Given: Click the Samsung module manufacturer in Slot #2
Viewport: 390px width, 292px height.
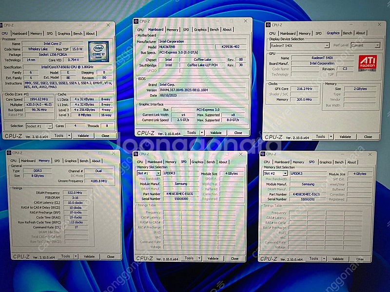Looking at the screenshot, I should 308,184.
